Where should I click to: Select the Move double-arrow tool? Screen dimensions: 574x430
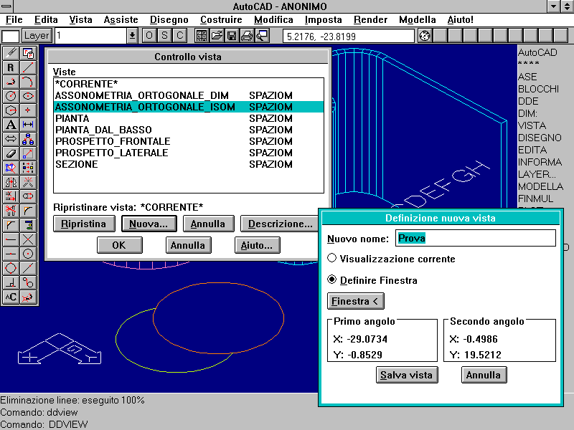11,139
